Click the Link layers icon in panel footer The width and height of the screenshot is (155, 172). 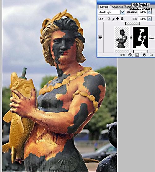tap(122, 55)
